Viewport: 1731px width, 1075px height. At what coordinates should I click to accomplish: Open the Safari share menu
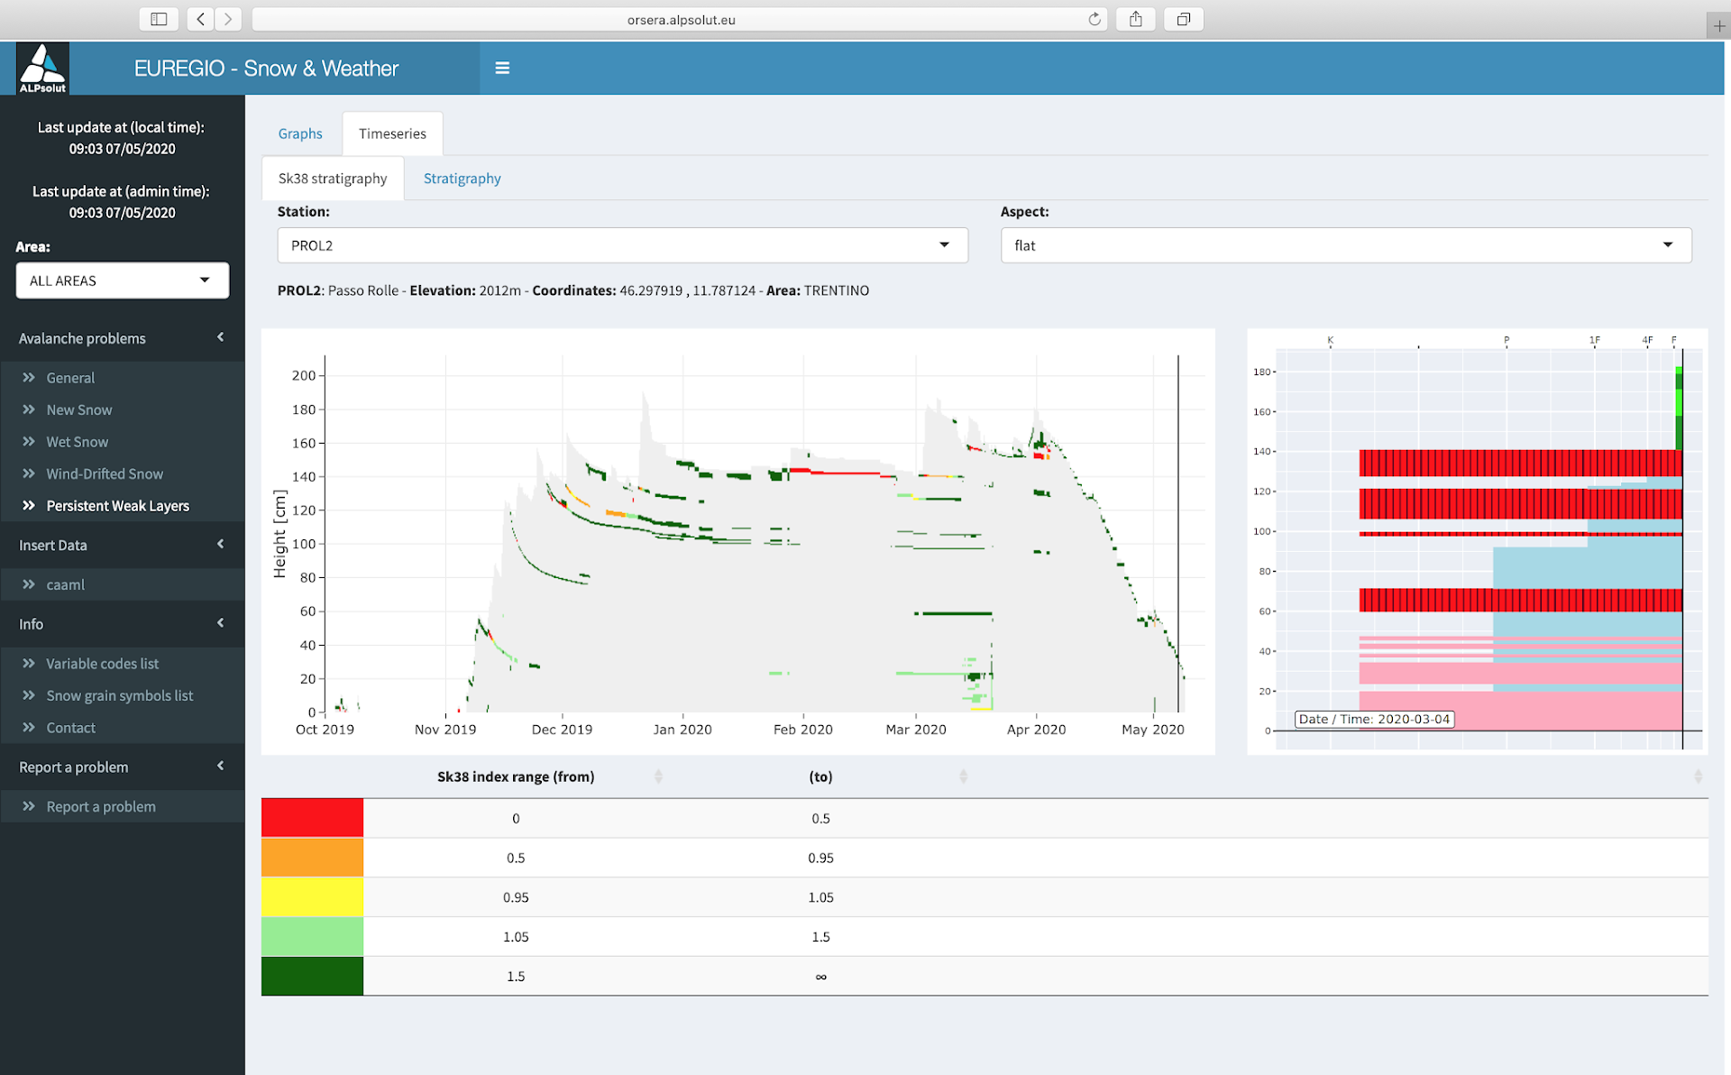[1136, 19]
